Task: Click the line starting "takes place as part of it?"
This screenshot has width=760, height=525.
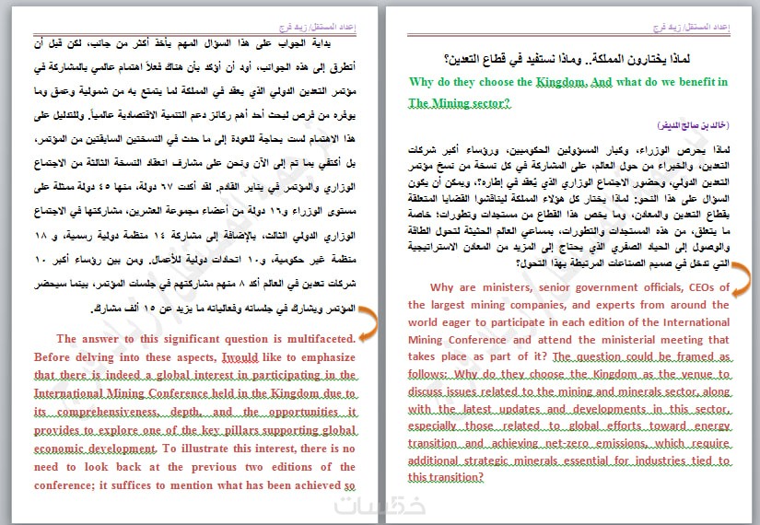Action: coord(568,356)
